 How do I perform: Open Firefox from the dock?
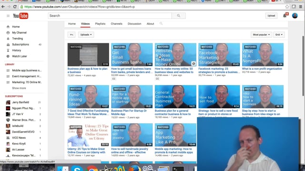[x=134, y=168]
